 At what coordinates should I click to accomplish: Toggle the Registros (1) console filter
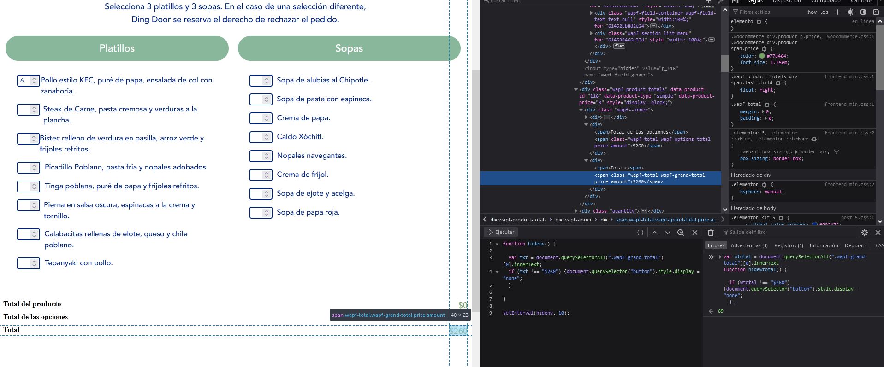pyautogui.click(x=789, y=246)
